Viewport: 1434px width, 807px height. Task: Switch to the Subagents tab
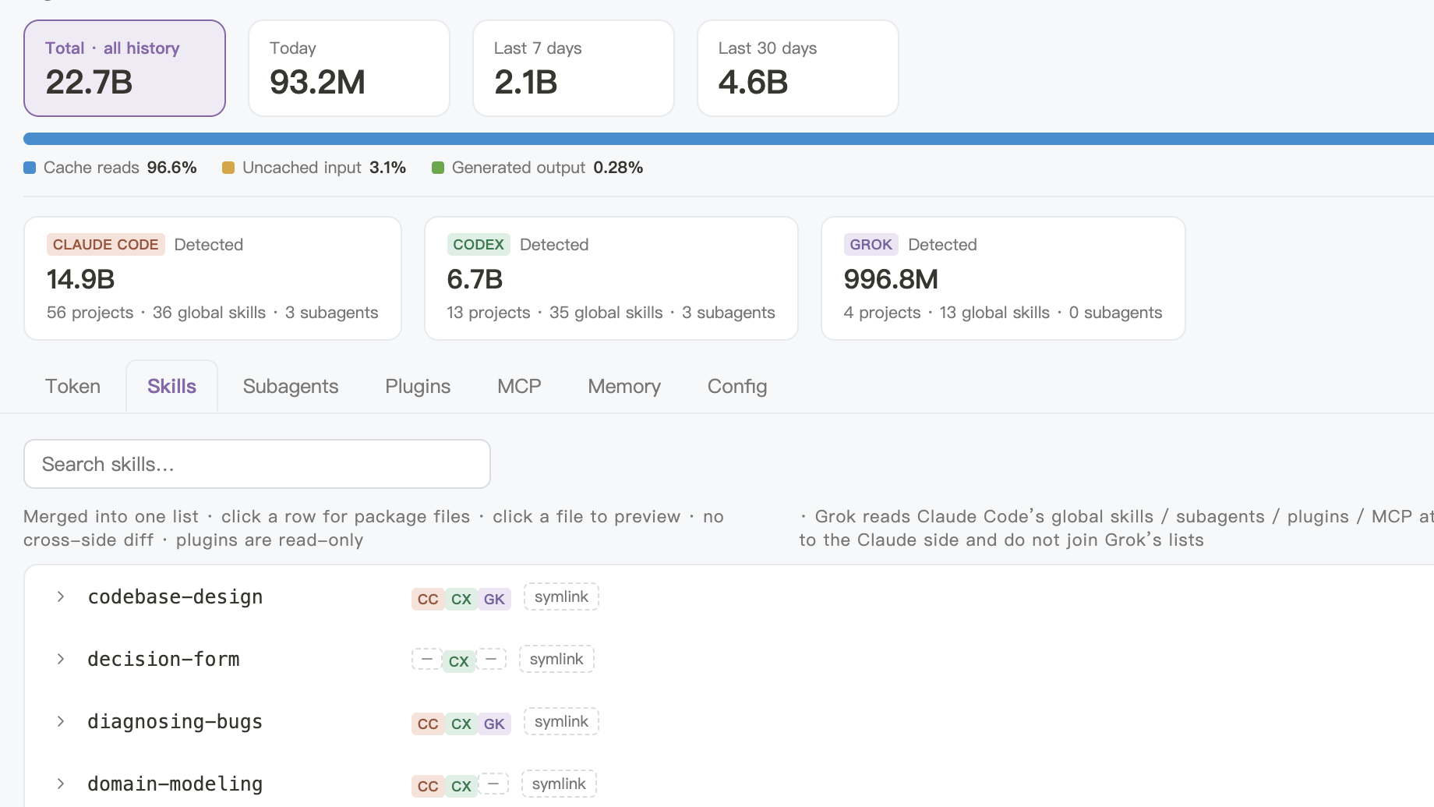point(291,386)
